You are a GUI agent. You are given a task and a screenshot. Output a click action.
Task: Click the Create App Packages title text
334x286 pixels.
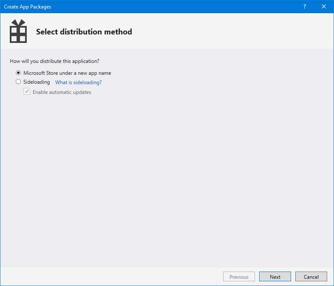tap(28, 7)
